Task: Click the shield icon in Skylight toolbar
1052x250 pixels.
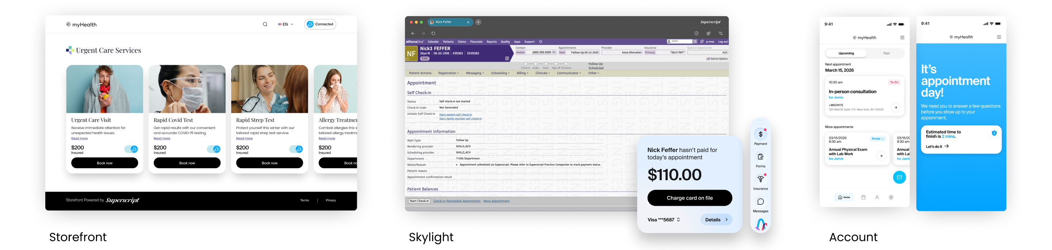Action: 696,34
